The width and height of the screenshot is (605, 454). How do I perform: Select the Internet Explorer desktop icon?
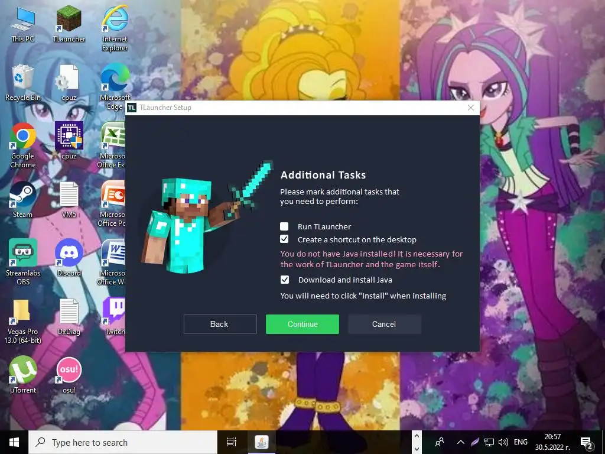pyautogui.click(x=115, y=28)
